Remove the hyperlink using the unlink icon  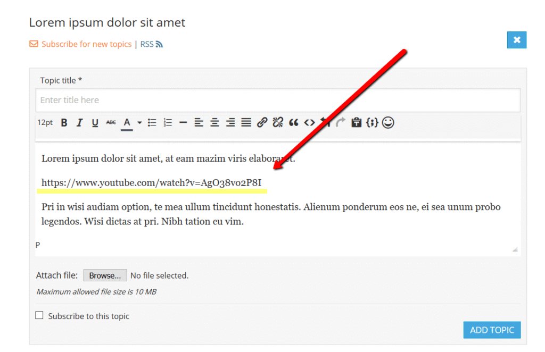(x=277, y=122)
